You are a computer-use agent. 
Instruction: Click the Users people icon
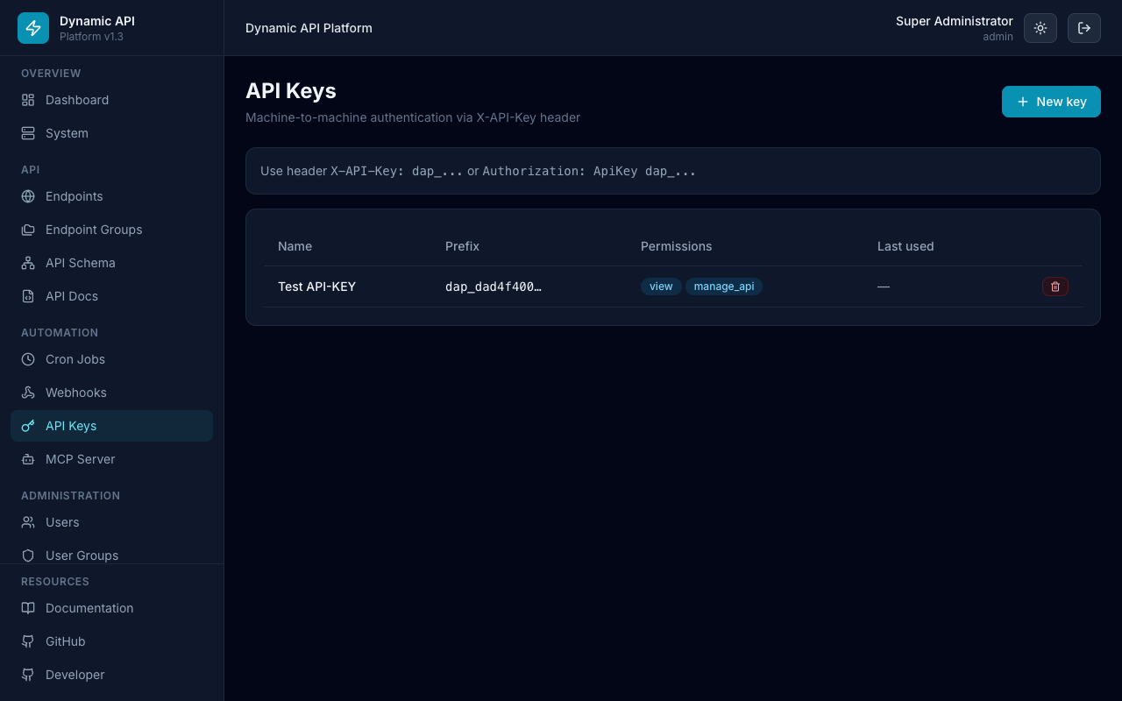pos(28,522)
